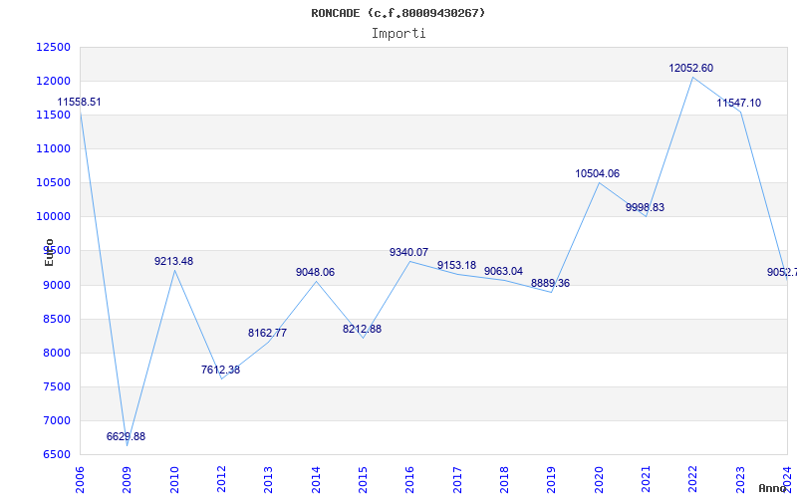Click the 11000 y-axis tick label
Viewport: 797px width, 498px height.
click(x=54, y=148)
